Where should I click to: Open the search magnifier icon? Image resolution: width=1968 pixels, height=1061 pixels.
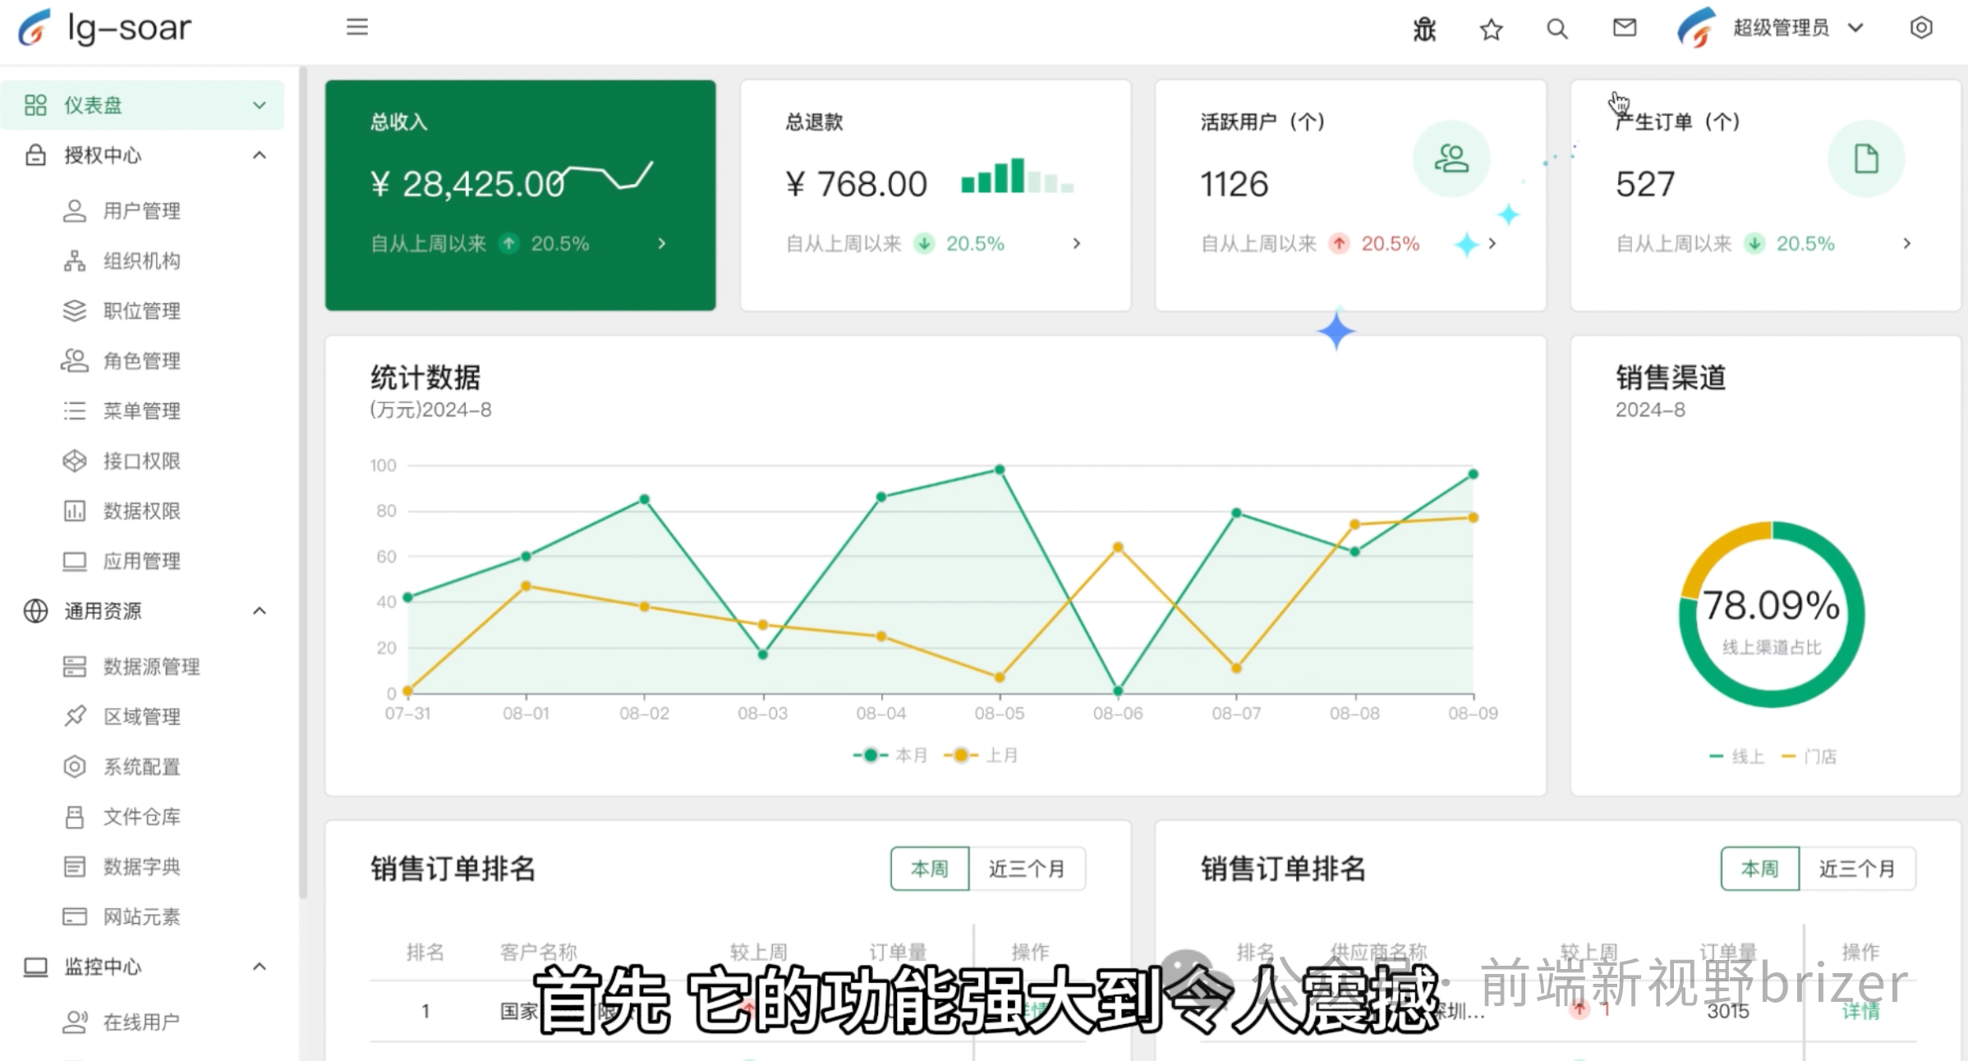pos(1556,30)
